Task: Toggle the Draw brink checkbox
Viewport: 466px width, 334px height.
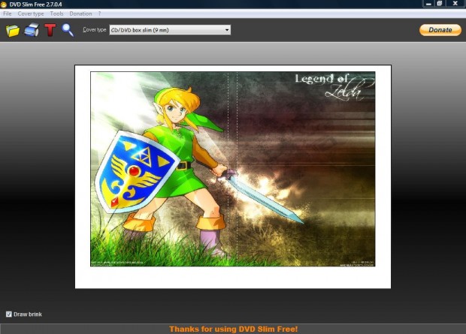Action: 8,314
